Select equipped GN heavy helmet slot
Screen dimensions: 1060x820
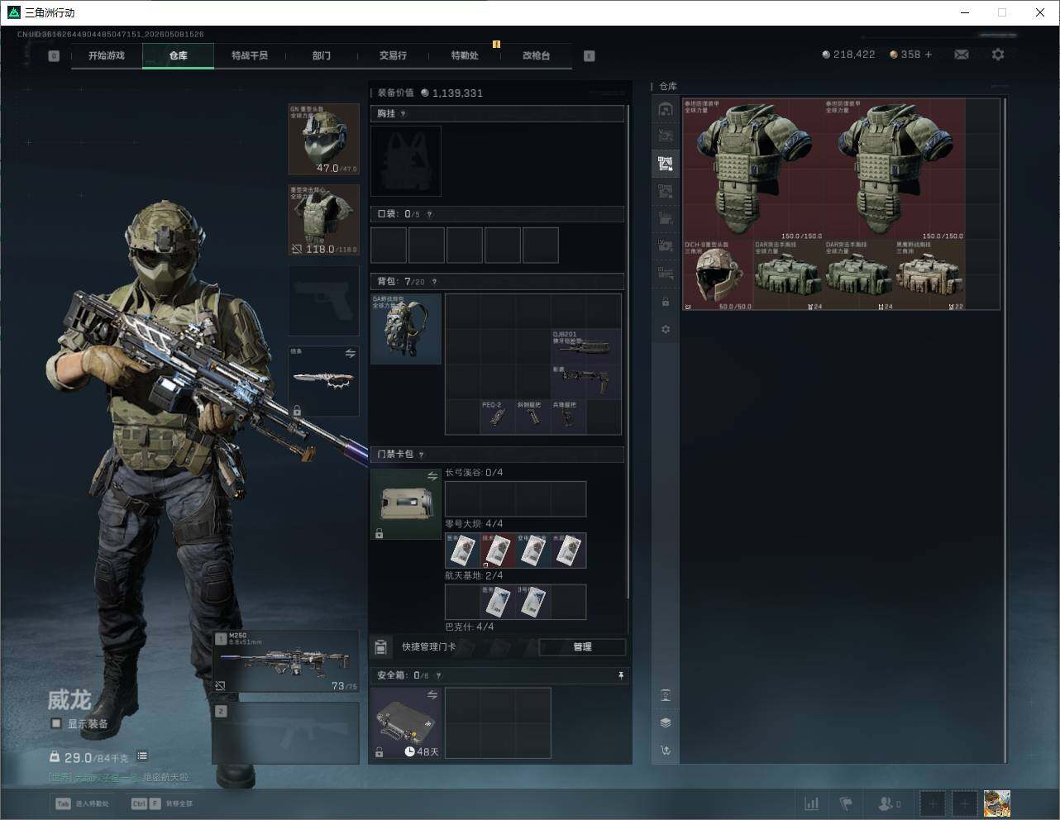[x=323, y=139]
